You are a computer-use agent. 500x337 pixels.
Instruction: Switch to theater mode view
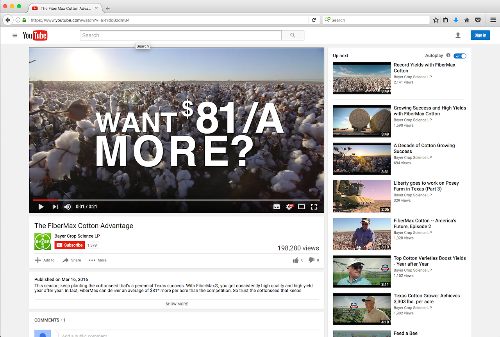click(301, 207)
